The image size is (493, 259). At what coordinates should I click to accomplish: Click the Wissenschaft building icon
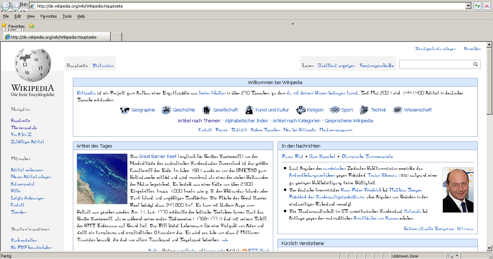[397, 110]
